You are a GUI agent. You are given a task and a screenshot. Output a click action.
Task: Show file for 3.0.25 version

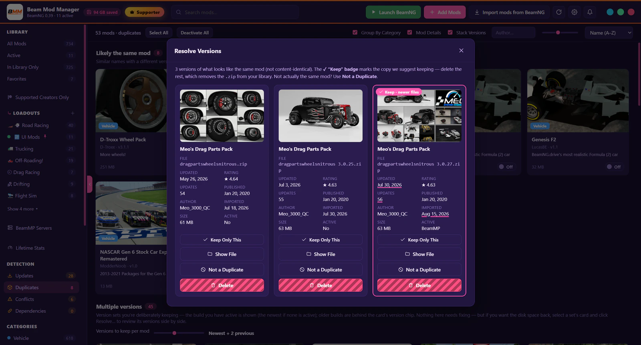320,254
